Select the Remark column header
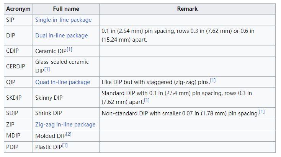The image size is (281, 157). pos(187,9)
